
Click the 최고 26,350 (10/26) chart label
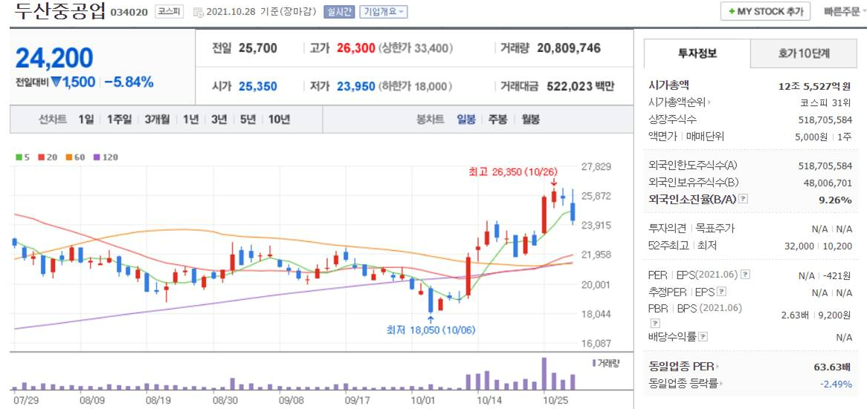(x=512, y=171)
